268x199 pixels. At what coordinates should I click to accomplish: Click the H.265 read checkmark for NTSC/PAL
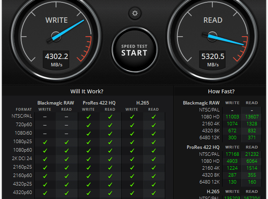[x=154, y=117]
